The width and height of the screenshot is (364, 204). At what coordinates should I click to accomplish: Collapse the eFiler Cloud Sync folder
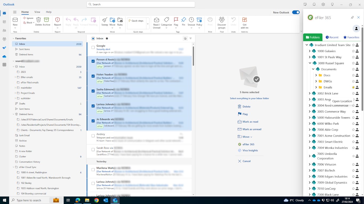tap(13, 167)
